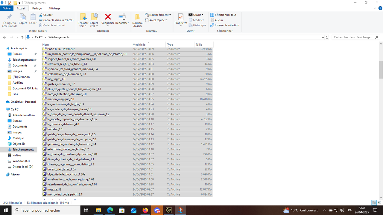This screenshot has height=215, width=383.
Task: Select Accès rapide in the navigation pane
Action: click(x=19, y=48)
